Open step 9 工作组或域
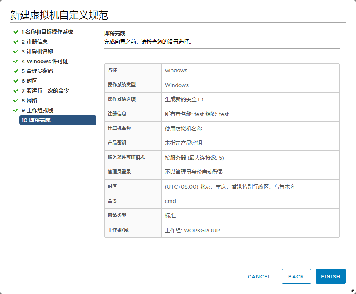The height and width of the screenshot is (294, 356). click(37, 110)
